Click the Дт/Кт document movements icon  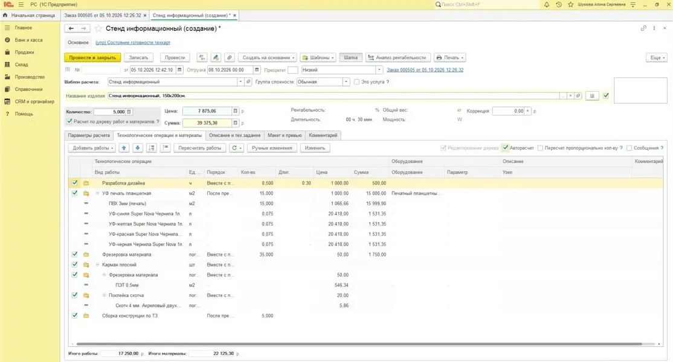[x=202, y=57]
